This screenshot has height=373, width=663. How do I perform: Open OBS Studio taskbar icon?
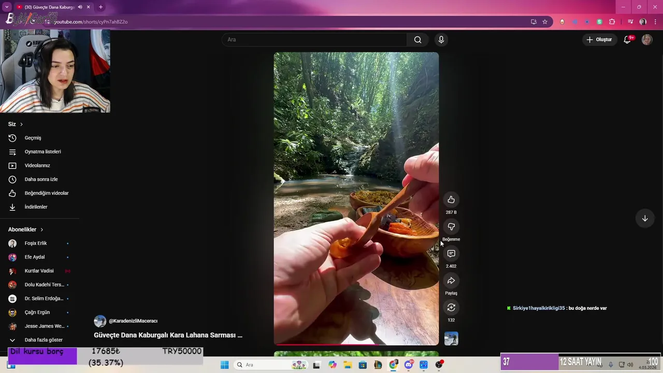(x=439, y=365)
